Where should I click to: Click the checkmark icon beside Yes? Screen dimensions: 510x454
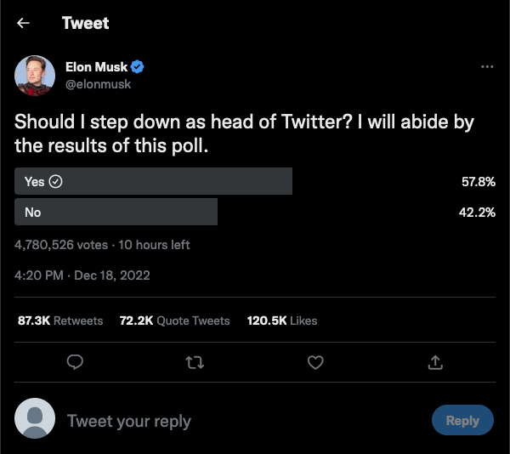click(x=55, y=181)
